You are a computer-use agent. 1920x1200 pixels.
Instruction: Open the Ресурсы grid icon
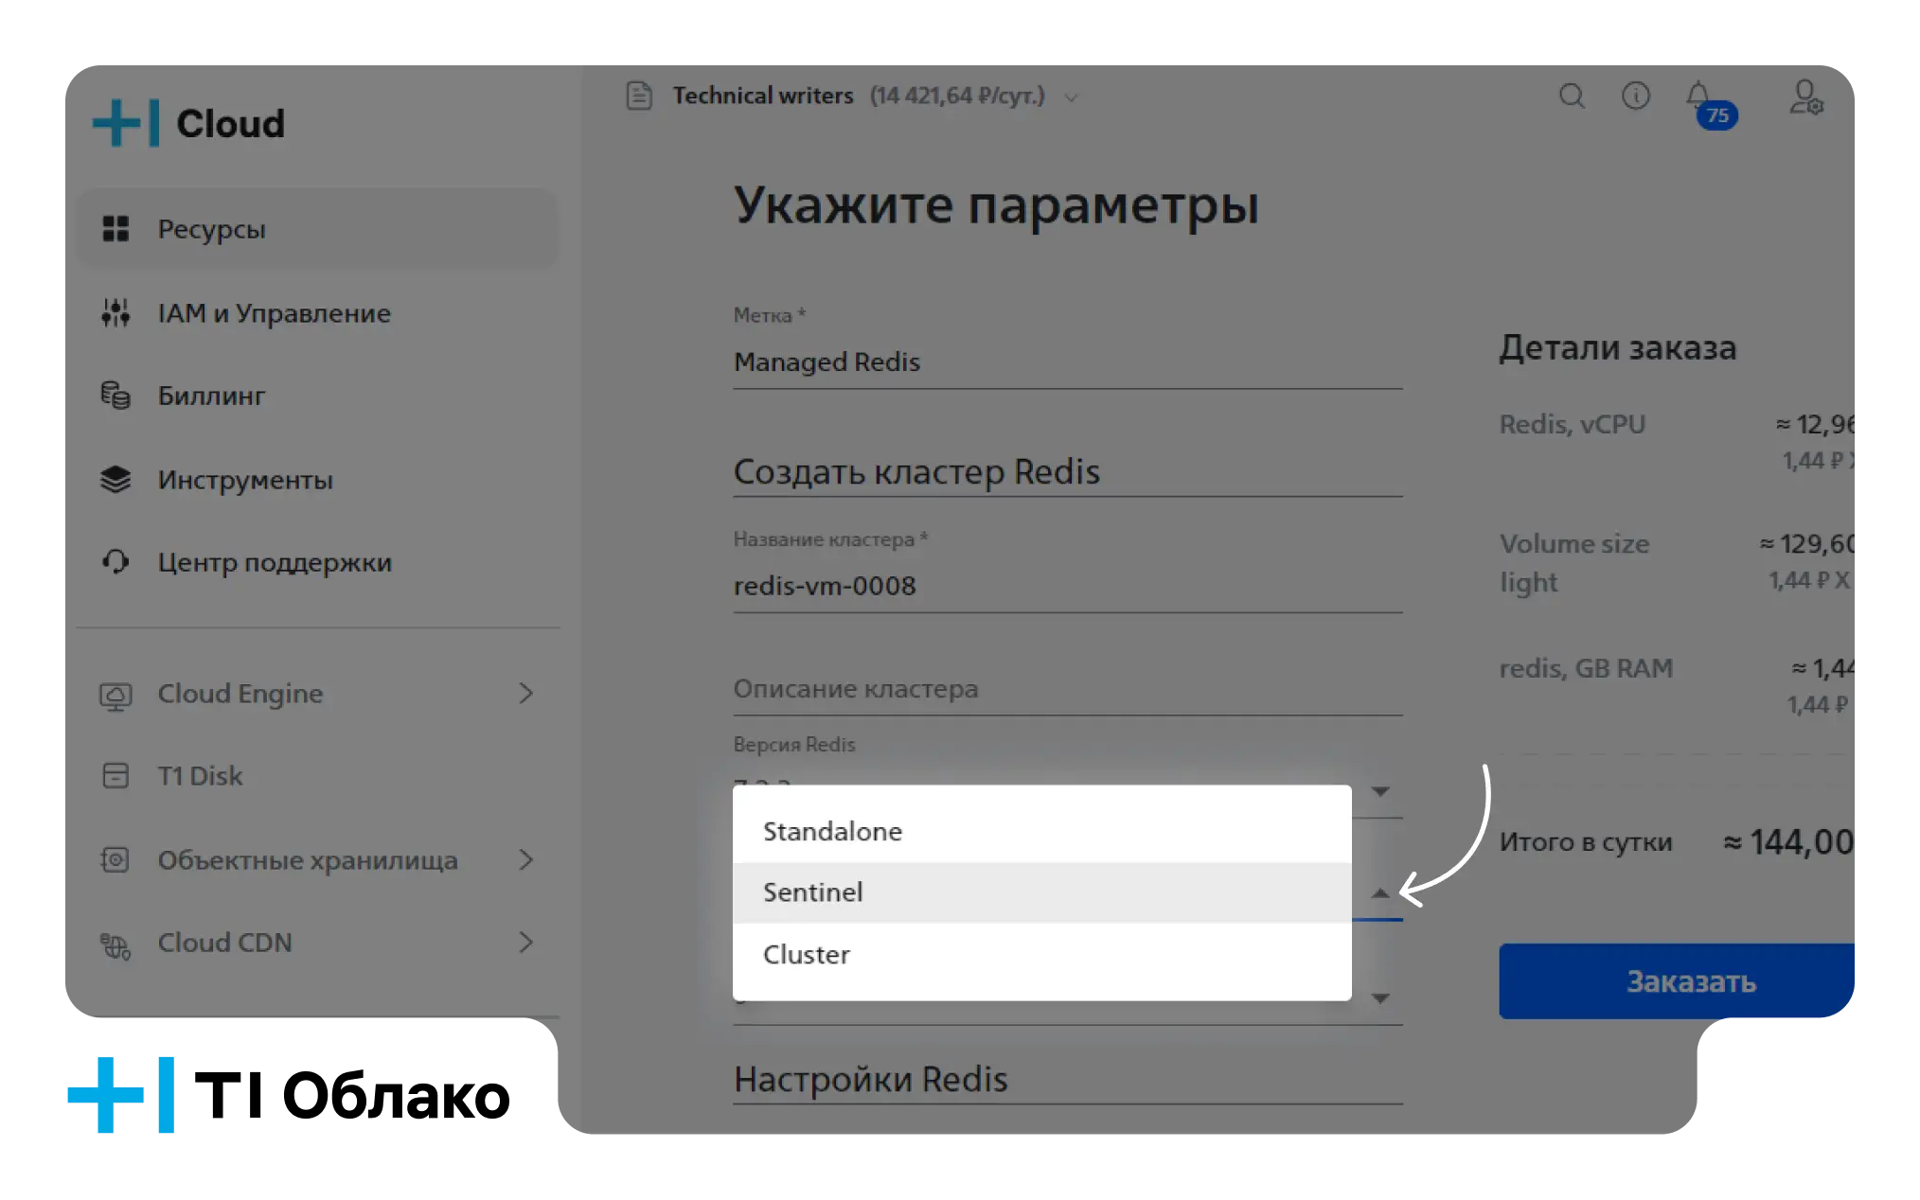116,229
